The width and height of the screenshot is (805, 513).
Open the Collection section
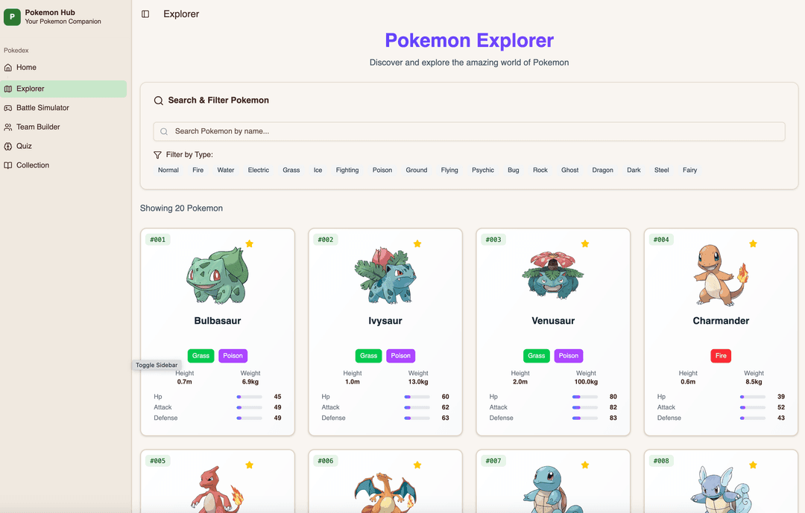coord(32,165)
